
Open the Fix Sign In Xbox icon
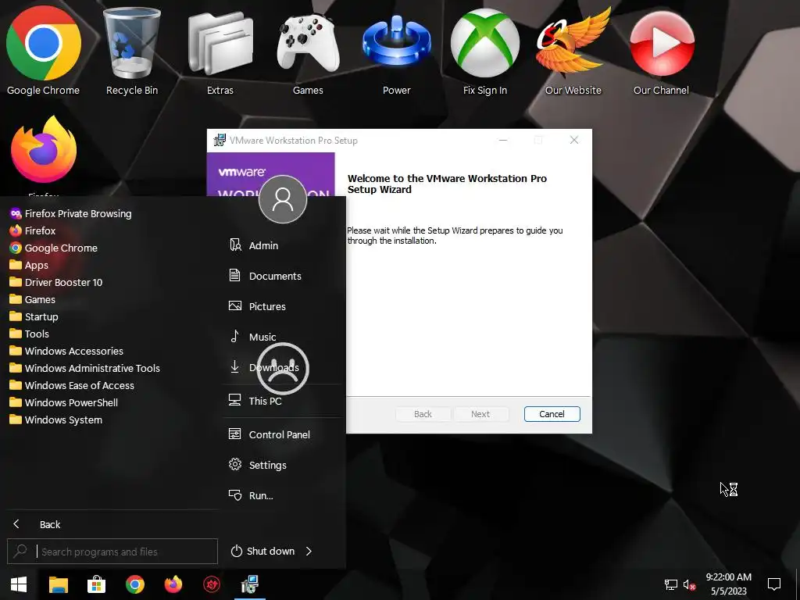pos(484,51)
